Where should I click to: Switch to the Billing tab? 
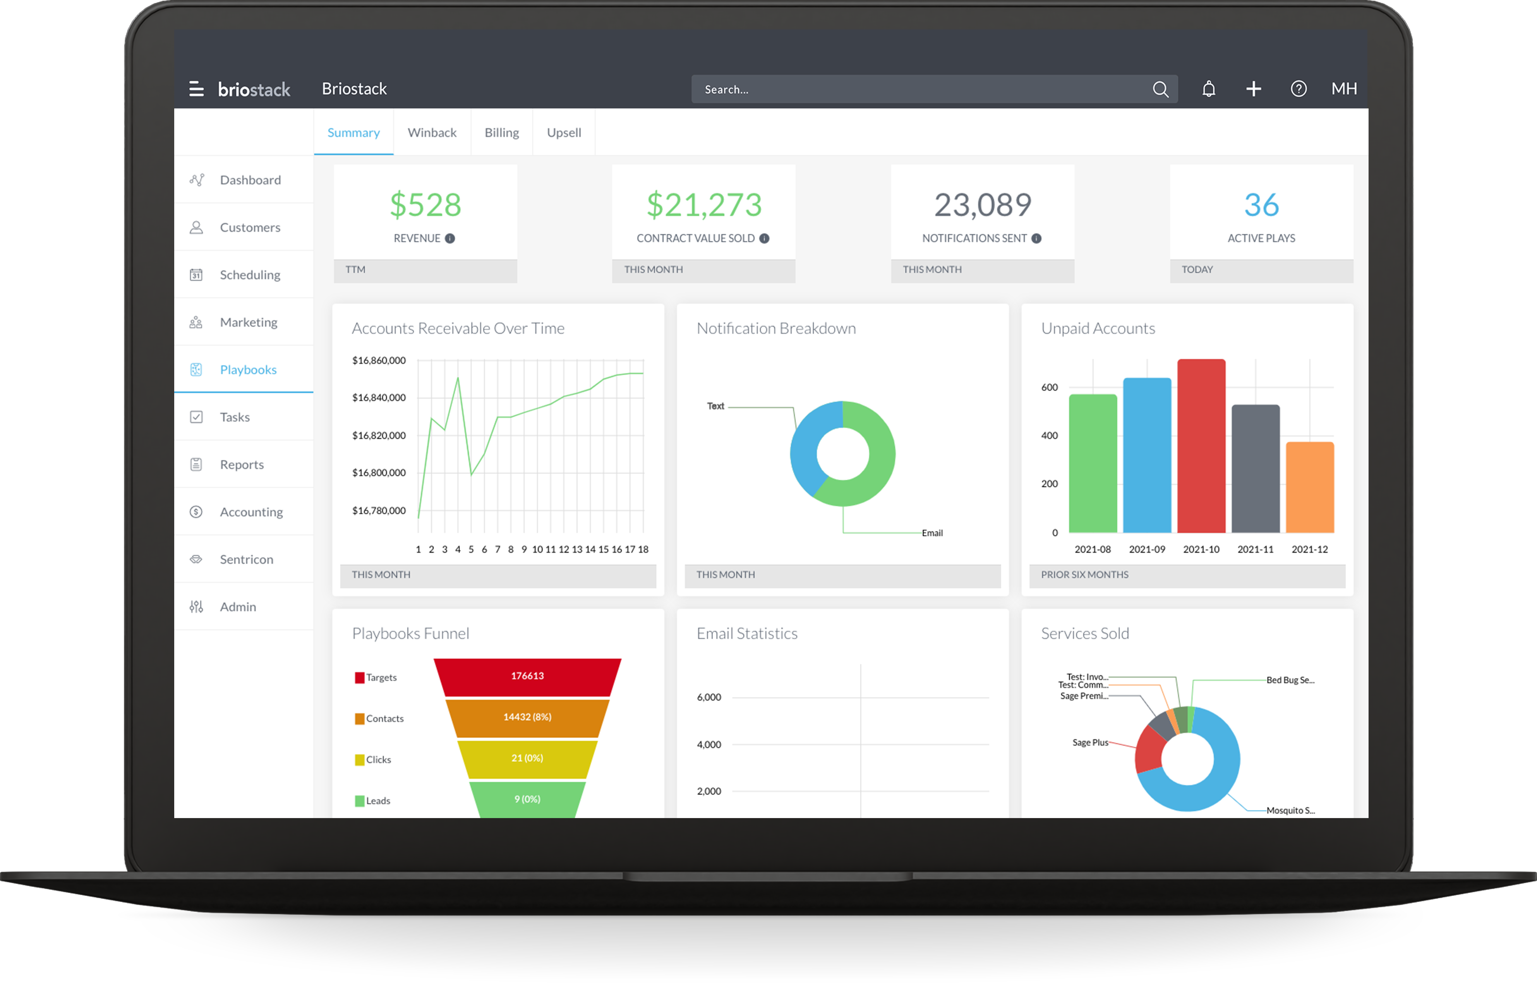(x=502, y=133)
